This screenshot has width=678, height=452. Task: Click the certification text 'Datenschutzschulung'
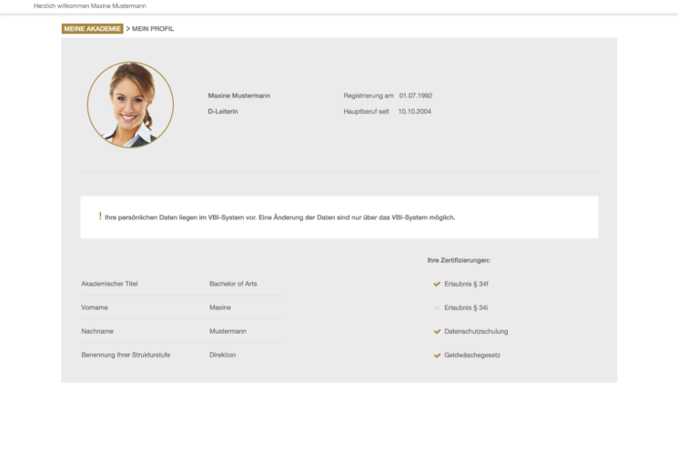476,331
